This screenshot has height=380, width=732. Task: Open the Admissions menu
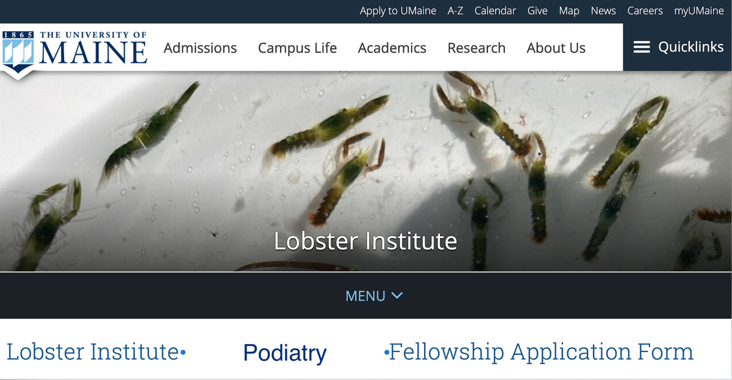tap(200, 48)
